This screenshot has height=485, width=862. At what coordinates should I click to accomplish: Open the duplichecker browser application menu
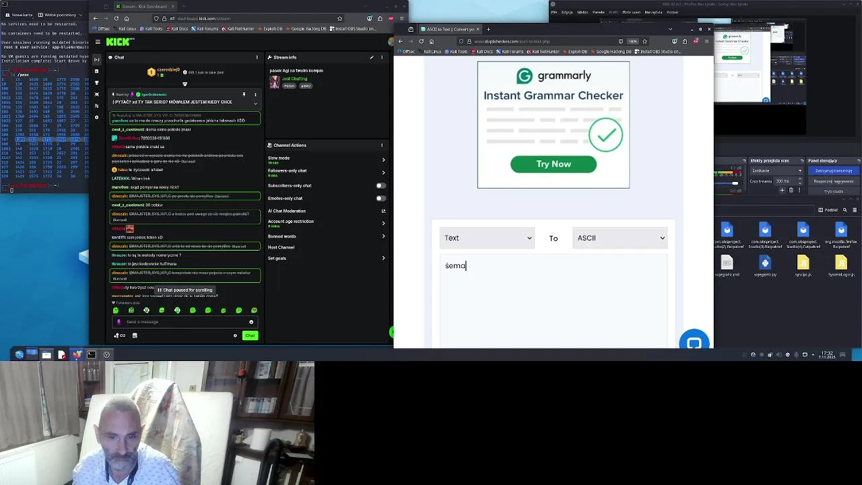[x=706, y=41]
